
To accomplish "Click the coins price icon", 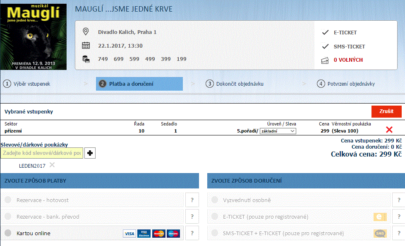I will (86, 59).
